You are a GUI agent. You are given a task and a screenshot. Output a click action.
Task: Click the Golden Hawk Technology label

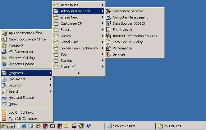coord(79,48)
